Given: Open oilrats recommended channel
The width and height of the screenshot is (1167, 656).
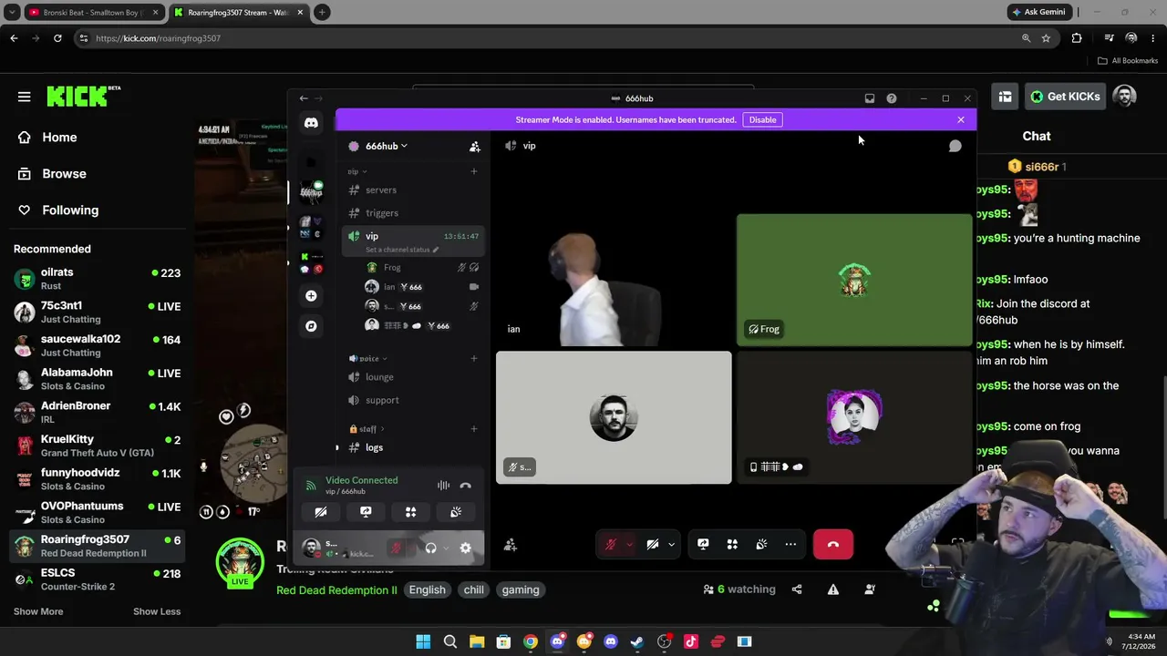Looking at the screenshot, I should coord(98,279).
